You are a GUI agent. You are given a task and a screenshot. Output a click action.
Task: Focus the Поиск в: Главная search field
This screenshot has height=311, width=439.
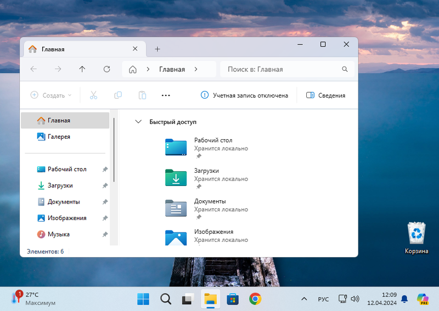point(287,69)
